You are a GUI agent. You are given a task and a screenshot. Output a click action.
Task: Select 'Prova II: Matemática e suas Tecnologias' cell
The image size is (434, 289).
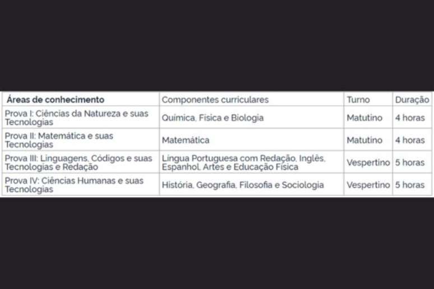pyautogui.click(x=81, y=140)
